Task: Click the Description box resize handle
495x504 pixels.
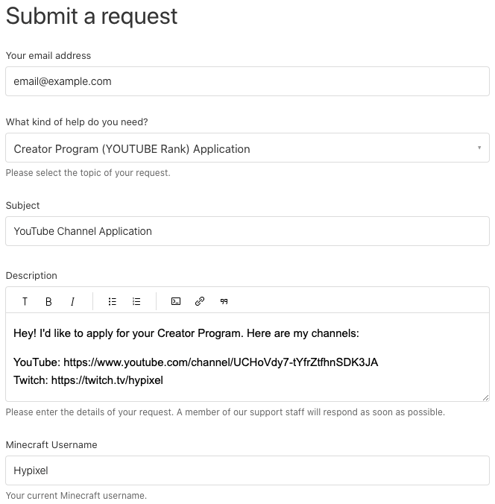Action: [485, 397]
